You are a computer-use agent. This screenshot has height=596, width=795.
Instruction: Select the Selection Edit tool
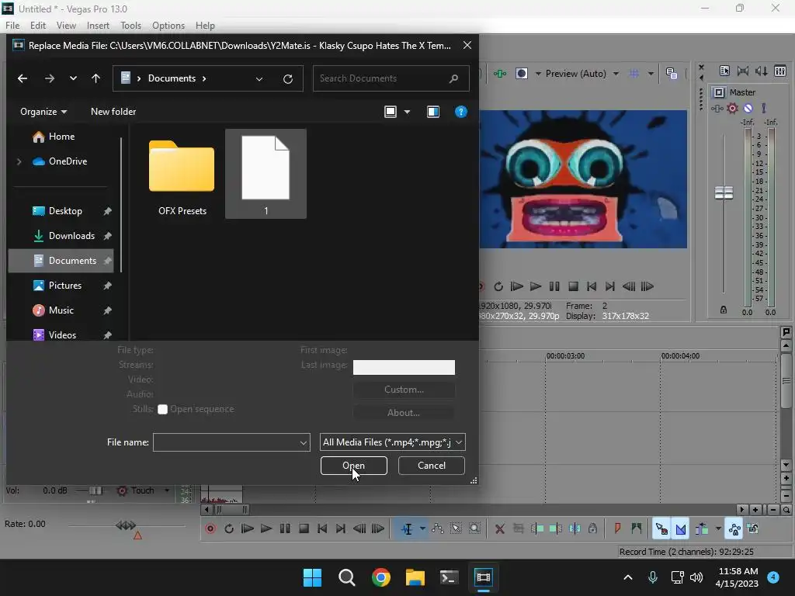pos(456,528)
